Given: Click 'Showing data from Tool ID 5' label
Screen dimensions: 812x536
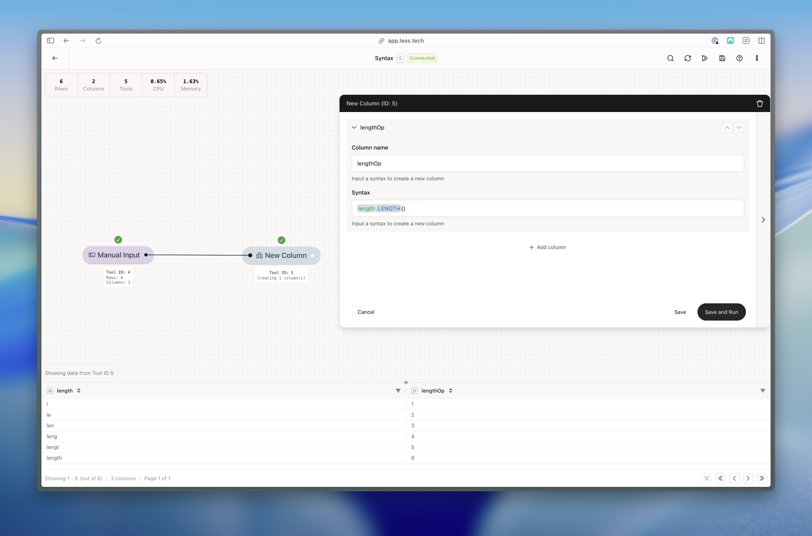Looking at the screenshot, I should 79,373.
